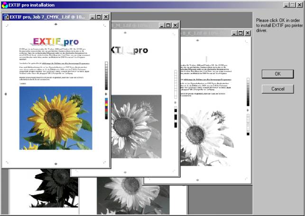Close the rightmost K-channel preview window

tap(248, 33)
